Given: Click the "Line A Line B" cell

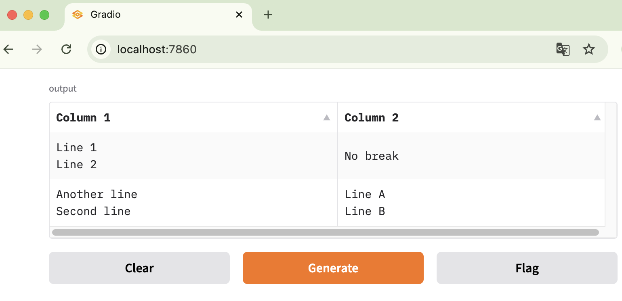Looking at the screenshot, I should pyautogui.click(x=471, y=203).
